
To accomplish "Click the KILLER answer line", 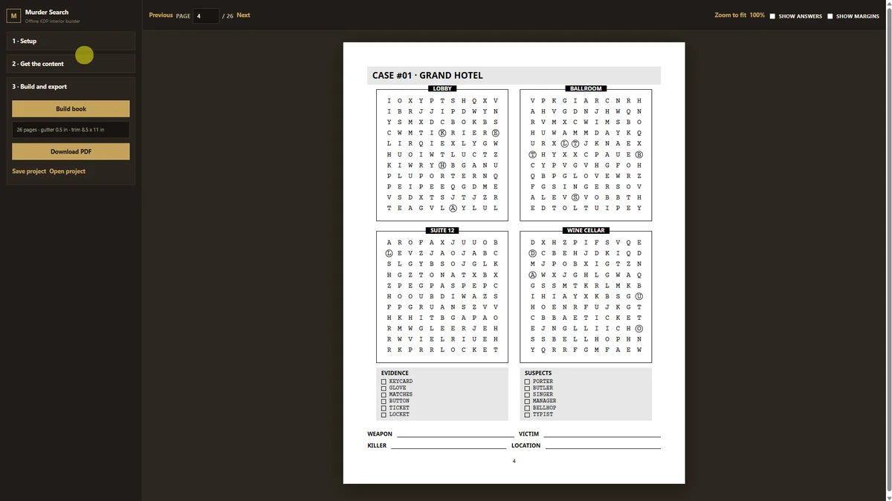I will pos(448,447).
